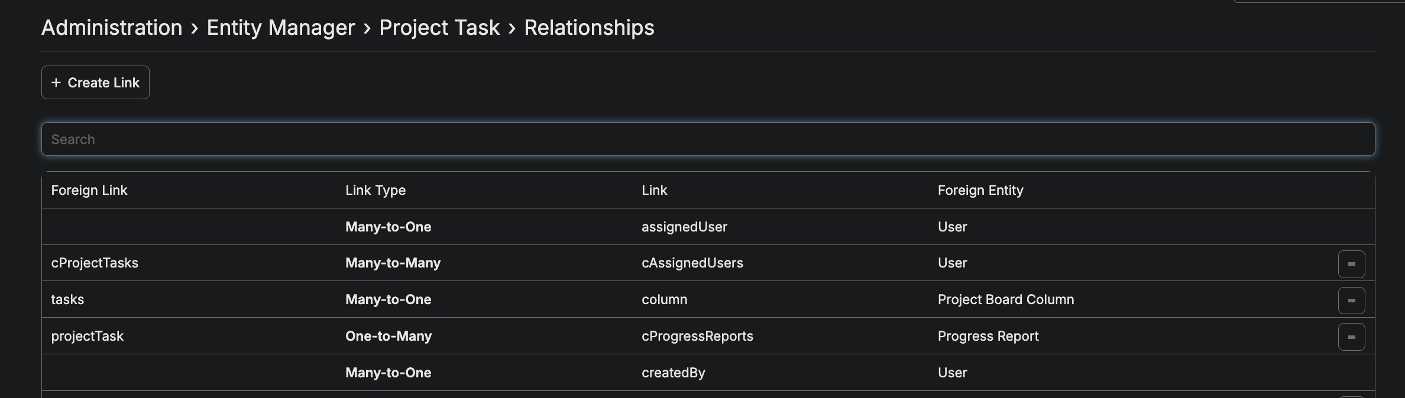Click Progress Report foreign entity

[x=988, y=336]
